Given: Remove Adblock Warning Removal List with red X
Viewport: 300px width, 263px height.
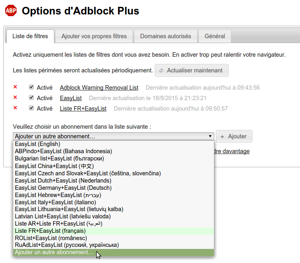Looking at the screenshot, I should point(15,87).
